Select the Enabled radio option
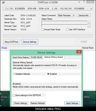Viewport: 96px width, 111px height. click(48, 74)
